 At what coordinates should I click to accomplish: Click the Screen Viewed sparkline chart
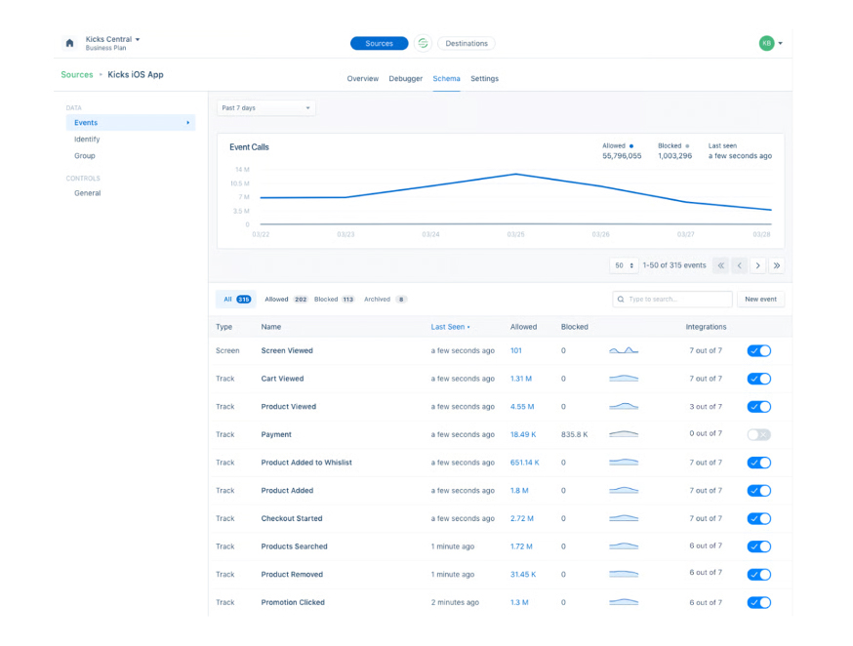tap(624, 350)
